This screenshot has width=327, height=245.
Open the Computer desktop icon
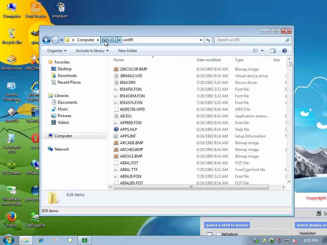12,11
